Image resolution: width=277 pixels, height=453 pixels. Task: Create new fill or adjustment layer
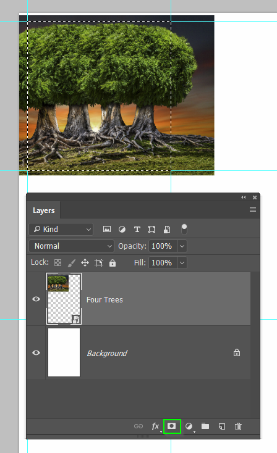coord(189,426)
